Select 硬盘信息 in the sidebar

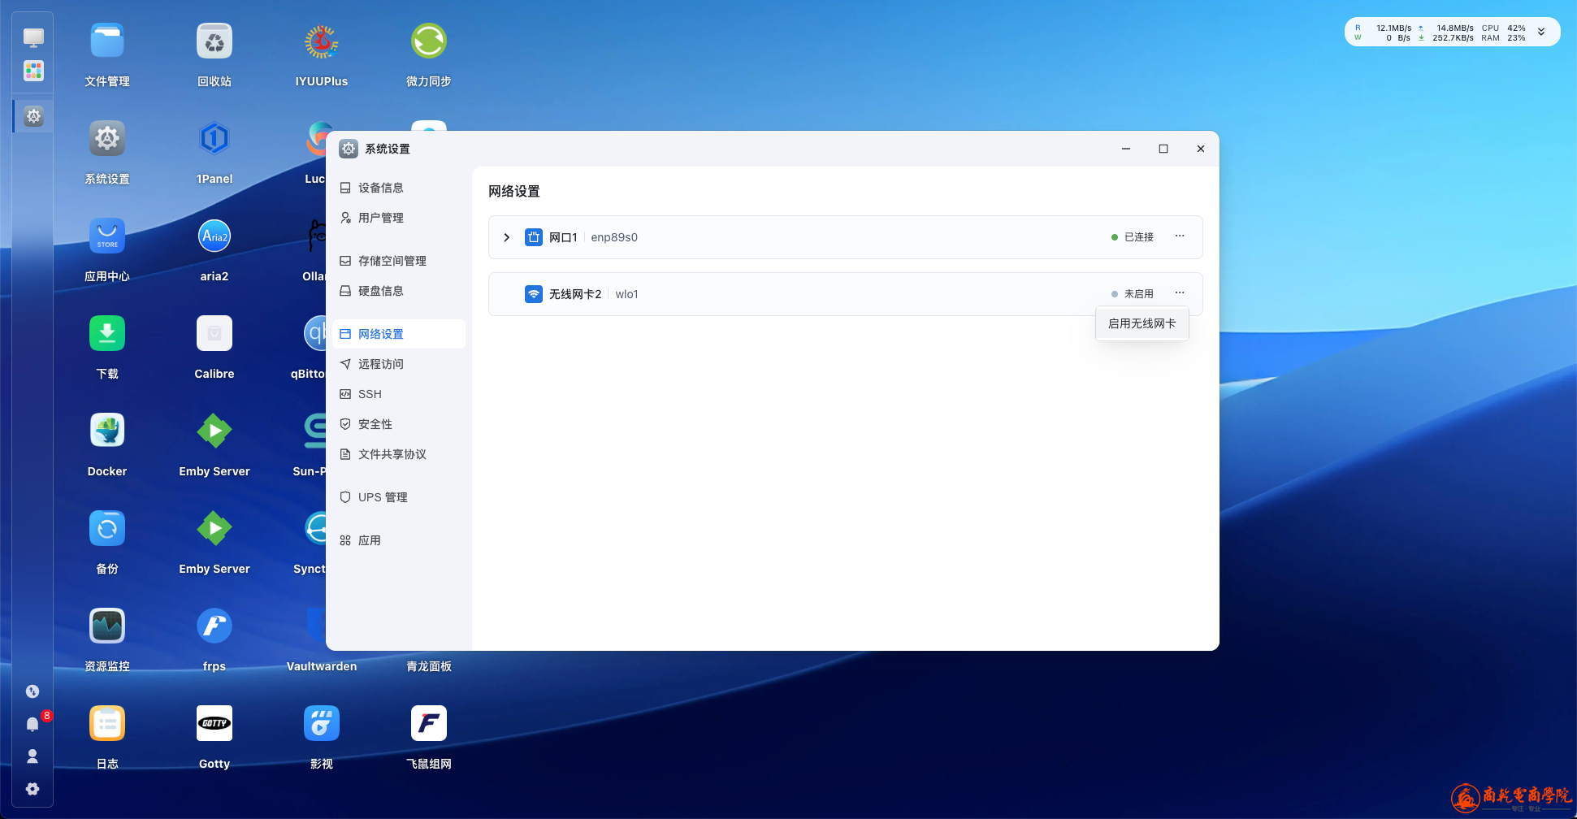coord(399,291)
